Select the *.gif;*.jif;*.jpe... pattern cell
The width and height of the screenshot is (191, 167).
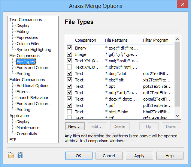tap(121, 54)
